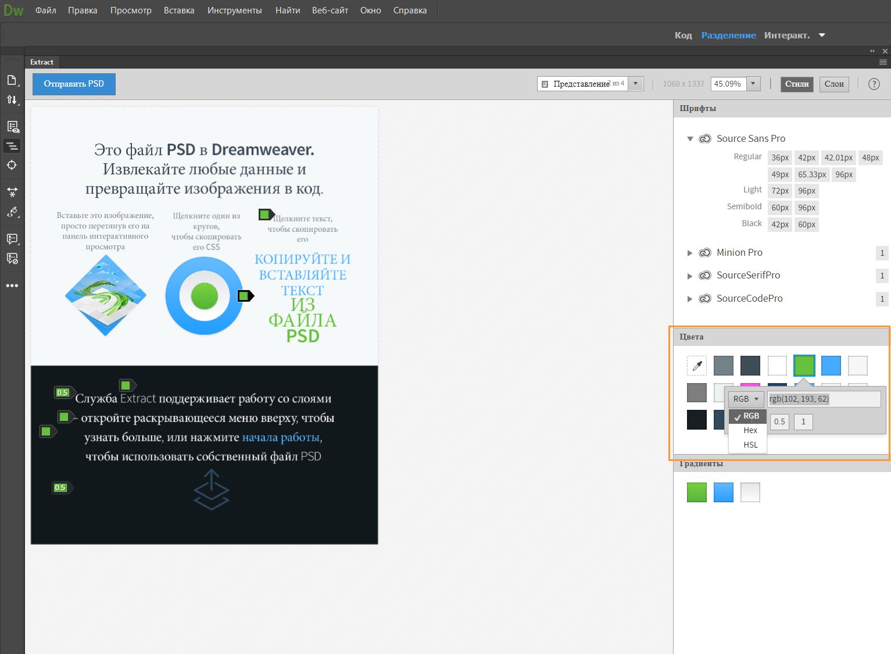Click the Remove Comment icon
The width and height of the screenshot is (891, 654).
12,259
